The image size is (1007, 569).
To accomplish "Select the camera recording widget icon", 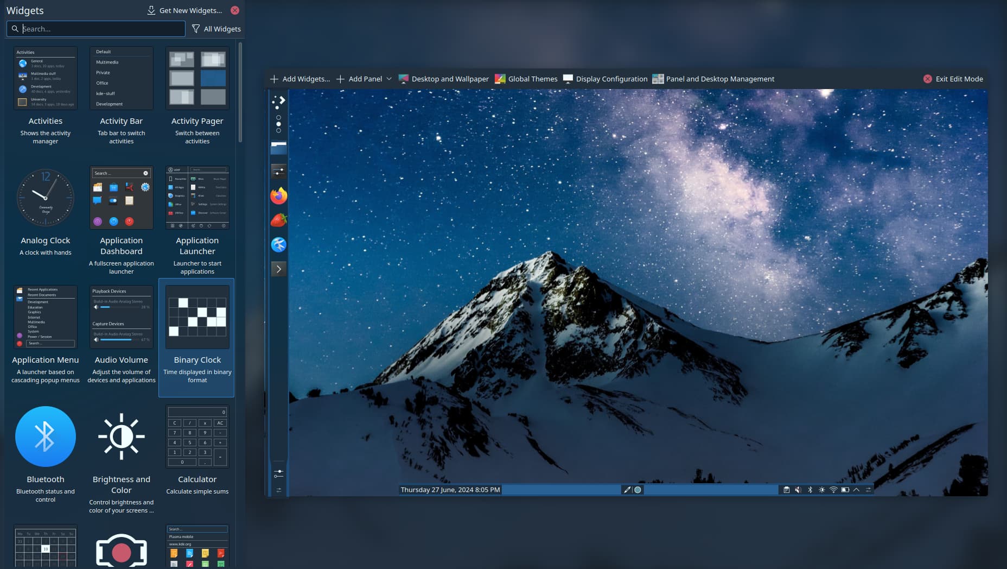I will pos(122,551).
